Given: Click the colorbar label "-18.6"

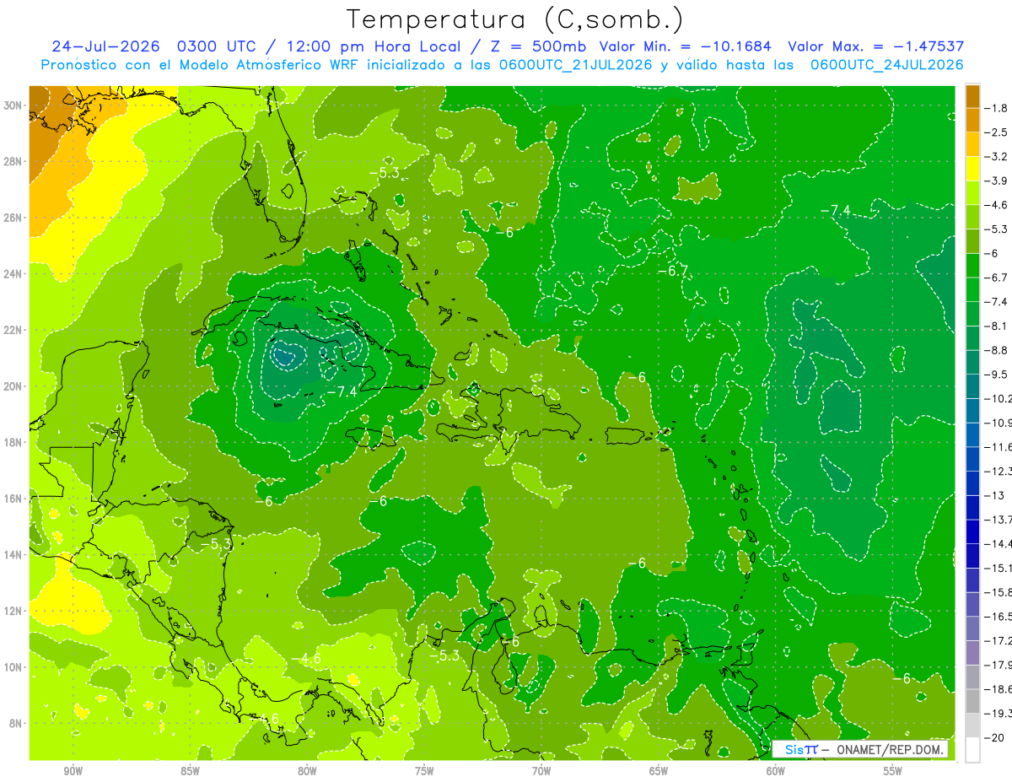Looking at the screenshot, I should click(999, 688).
